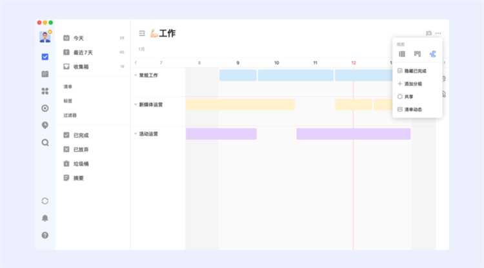
Task: Select the blue bar under date 9
Action: 238,75
